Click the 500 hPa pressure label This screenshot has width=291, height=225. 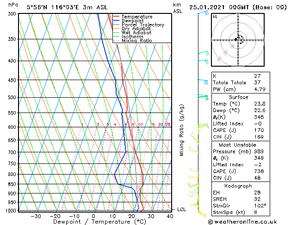tap(13, 97)
